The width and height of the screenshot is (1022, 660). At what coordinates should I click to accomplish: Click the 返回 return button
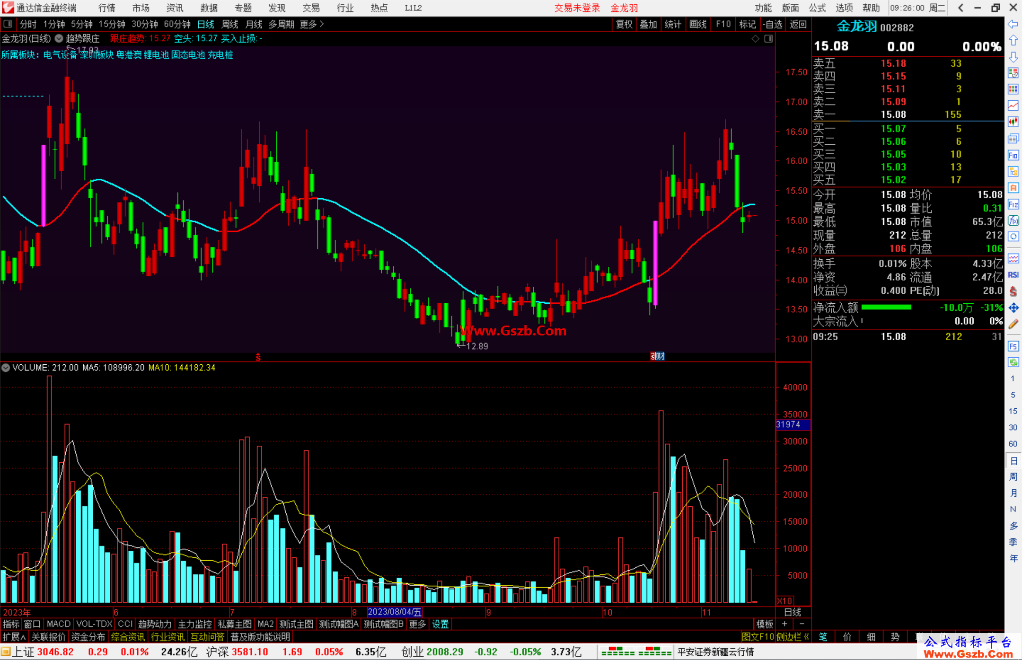click(x=798, y=24)
